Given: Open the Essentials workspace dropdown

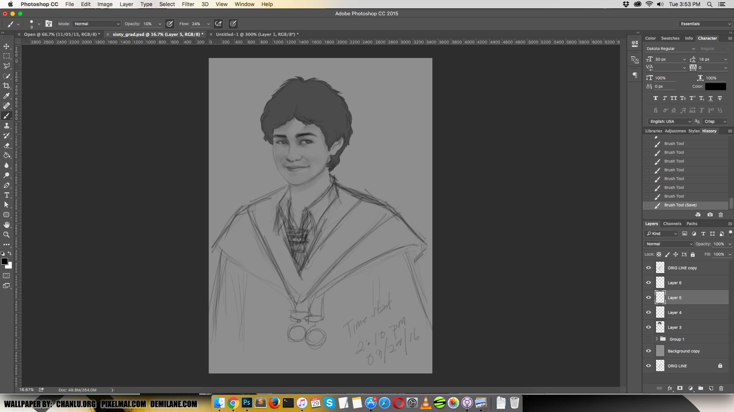Looking at the screenshot, I should click(x=705, y=24).
